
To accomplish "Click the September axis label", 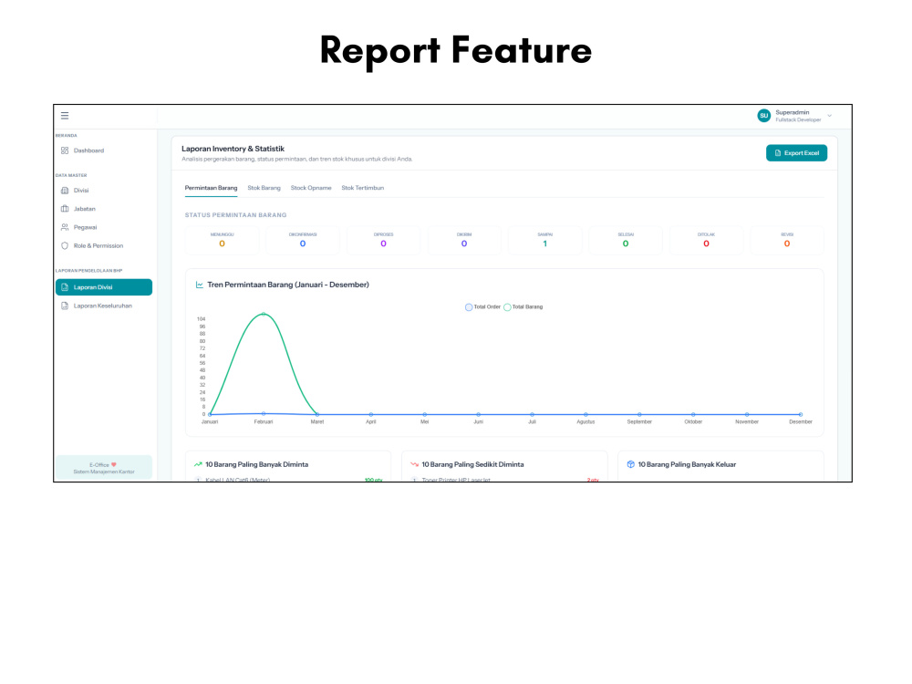I will pos(639,421).
